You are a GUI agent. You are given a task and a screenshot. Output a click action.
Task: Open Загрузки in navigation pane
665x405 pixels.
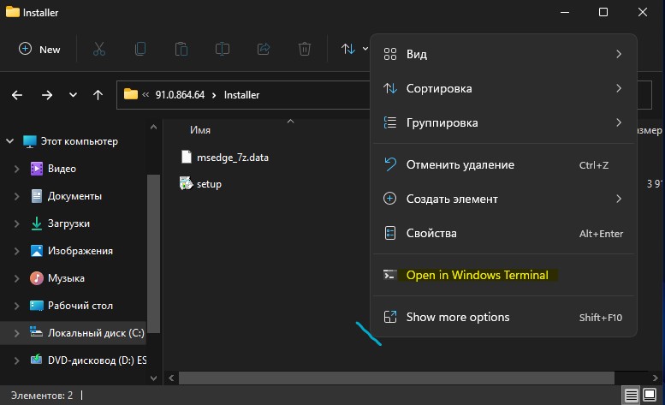[68, 223]
